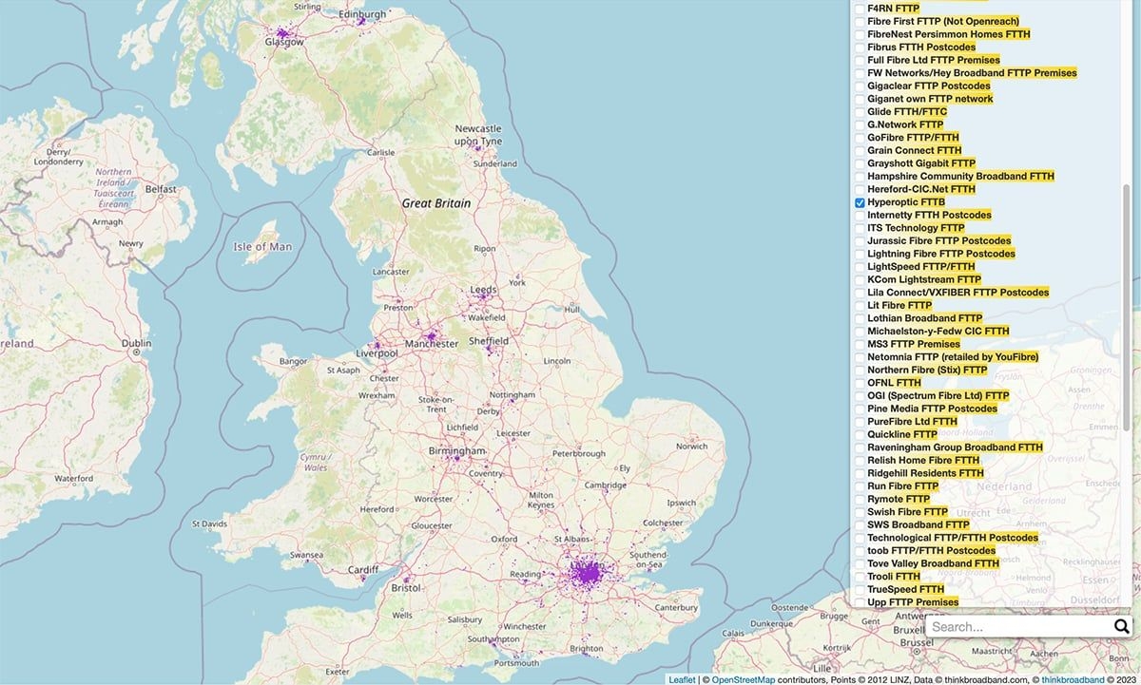Enable Lila Connect/VXFIBER FTTP Postcodes
The height and width of the screenshot is (685, 1141).
(x=860, y=293)
